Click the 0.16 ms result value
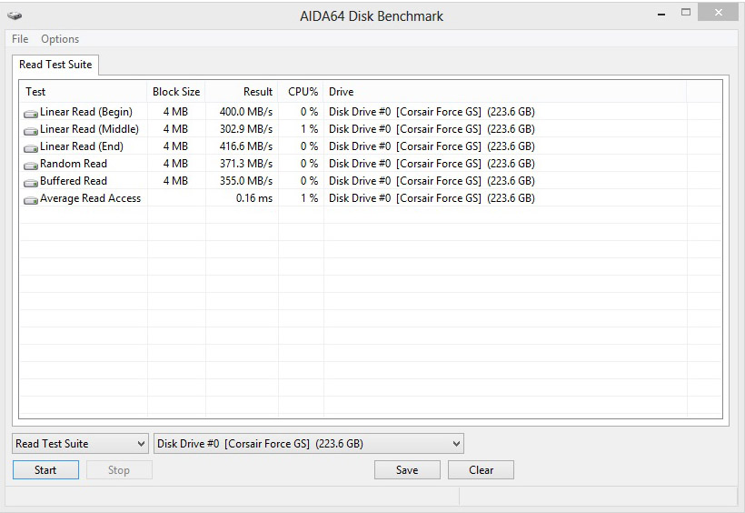Viewport: 745px width, 513px height. 254,198
